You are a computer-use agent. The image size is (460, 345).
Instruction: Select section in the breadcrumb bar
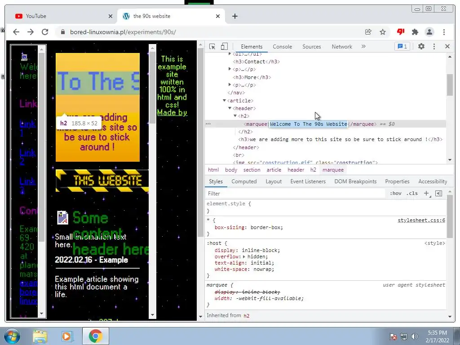point(252,170)
